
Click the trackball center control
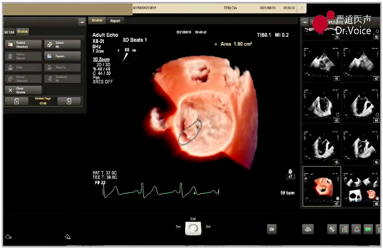(x=193, y=228)
